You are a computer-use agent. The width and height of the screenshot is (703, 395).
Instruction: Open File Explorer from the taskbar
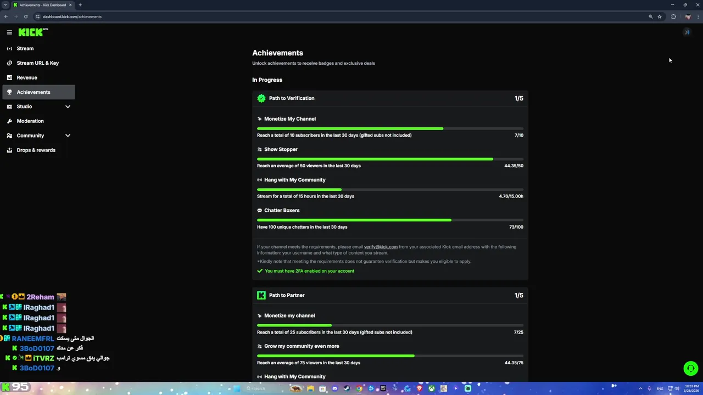tap(310, 388)
